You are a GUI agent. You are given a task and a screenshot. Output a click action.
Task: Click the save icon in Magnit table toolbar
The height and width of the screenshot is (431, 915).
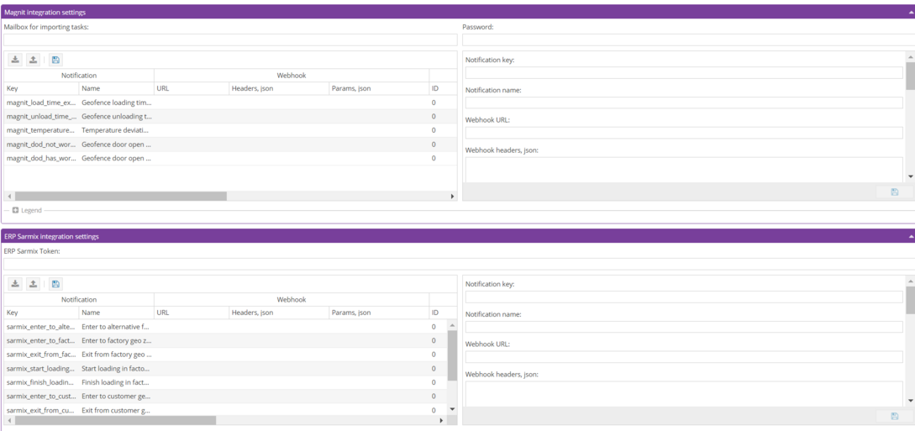pyautogui.click(x=55, y=60)
